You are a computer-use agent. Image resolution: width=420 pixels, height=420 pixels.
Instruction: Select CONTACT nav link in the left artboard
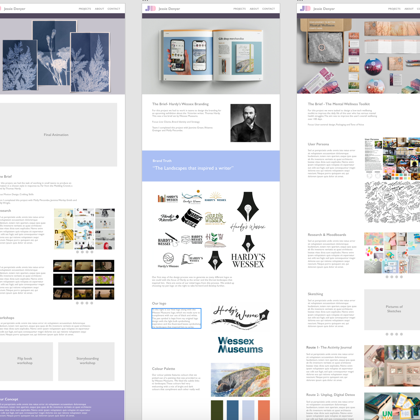[114, 9]
